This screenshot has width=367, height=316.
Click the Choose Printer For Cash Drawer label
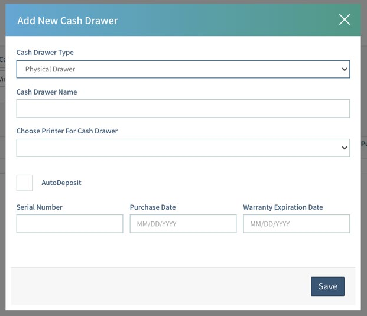(67, 131)
